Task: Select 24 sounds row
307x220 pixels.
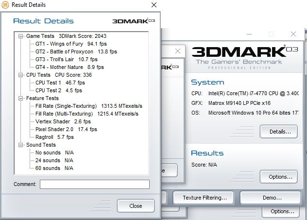Action: tap(54, 160)
